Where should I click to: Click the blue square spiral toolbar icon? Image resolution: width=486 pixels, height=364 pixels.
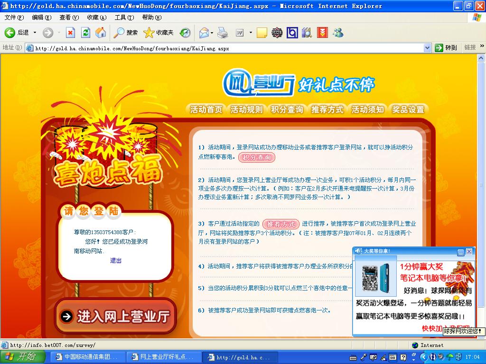pos(292,33)
